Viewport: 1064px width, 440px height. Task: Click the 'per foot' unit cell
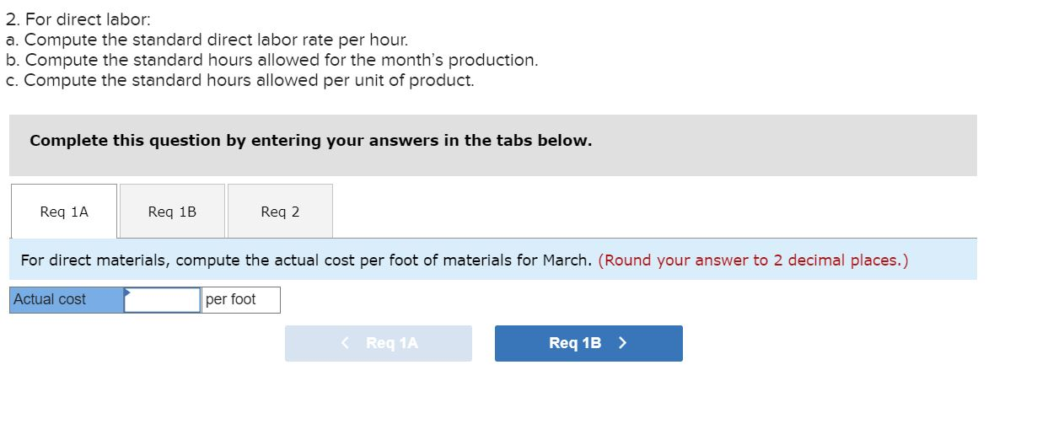click(x=240, y=300)
